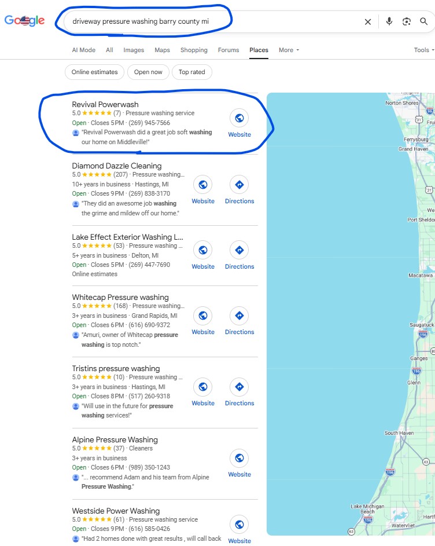Open Alpine Pressure Washing website globe icon
Viewport: 435px width, 546px height.
point(239,458)
